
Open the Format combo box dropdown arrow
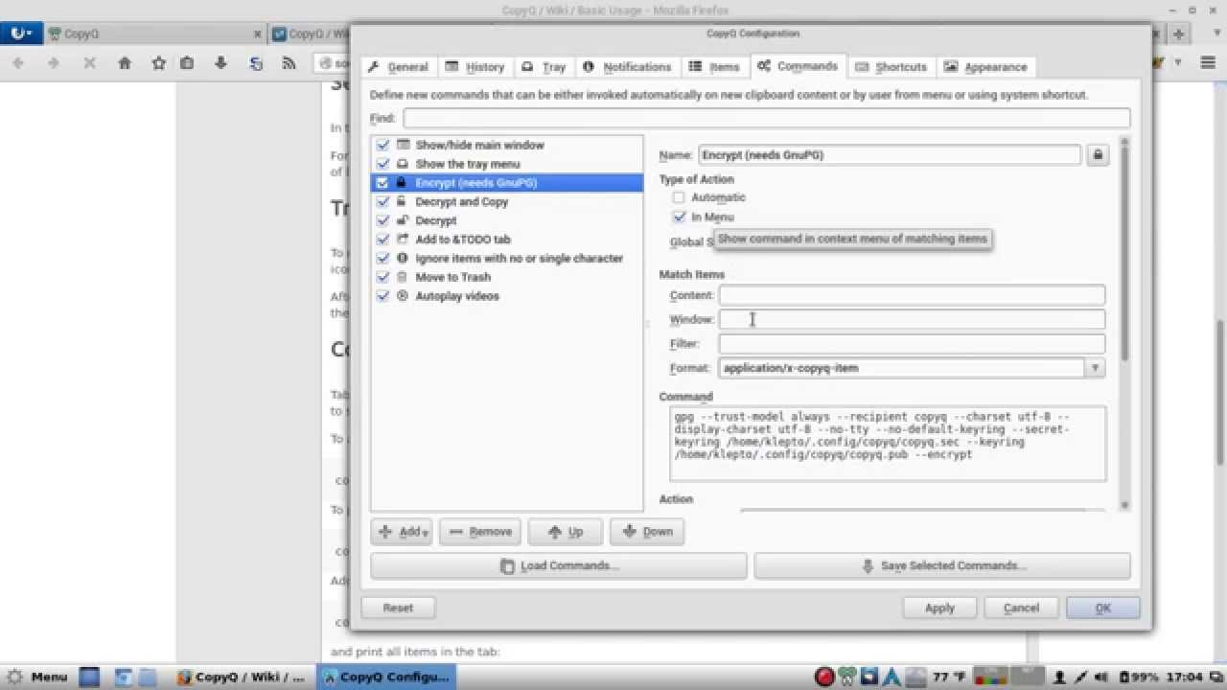[1095, 368]
